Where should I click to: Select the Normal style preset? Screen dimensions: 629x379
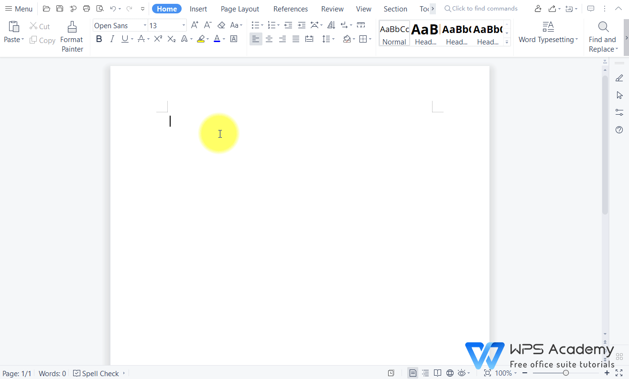click(x=394, y=33)
